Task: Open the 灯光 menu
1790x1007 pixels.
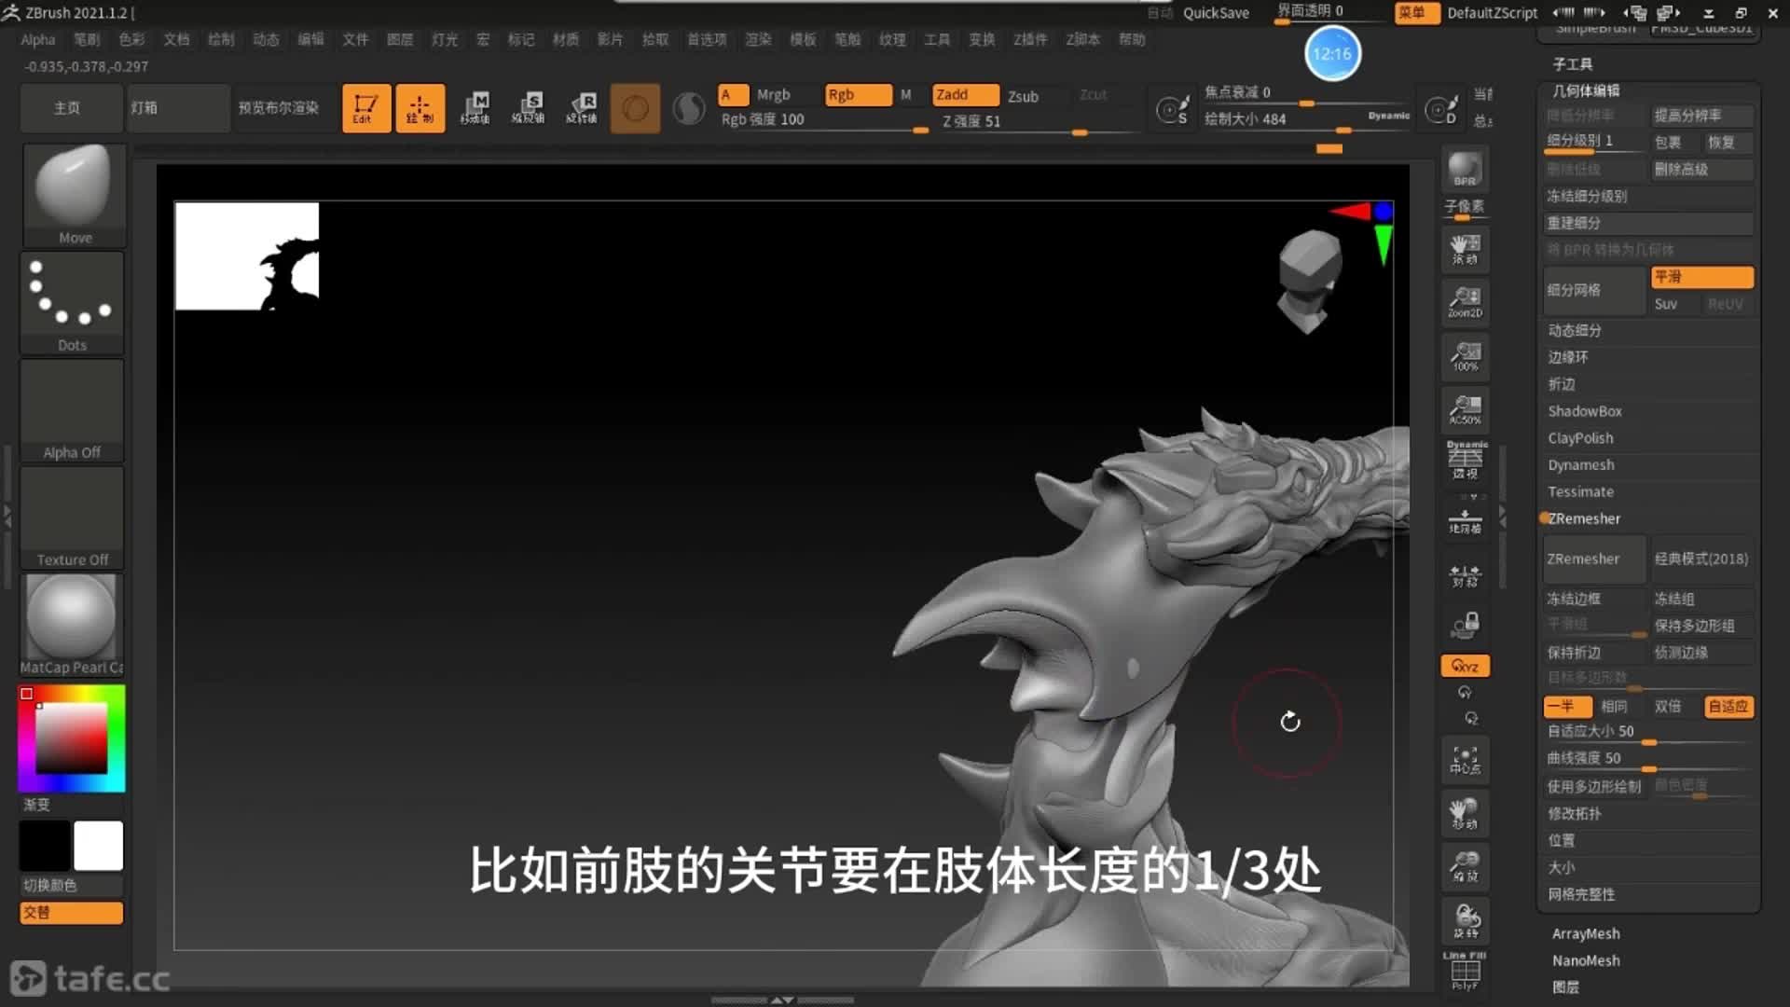Action: coord(444,39)
